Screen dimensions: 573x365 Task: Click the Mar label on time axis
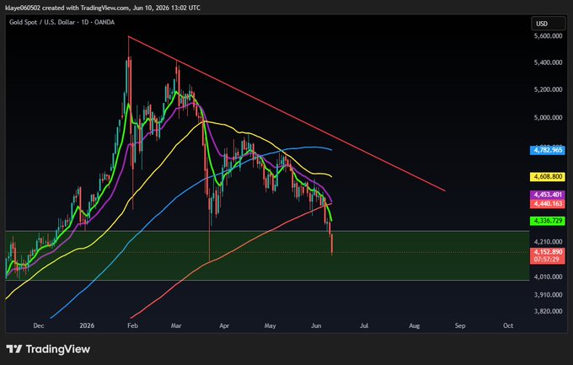(176, 325)
